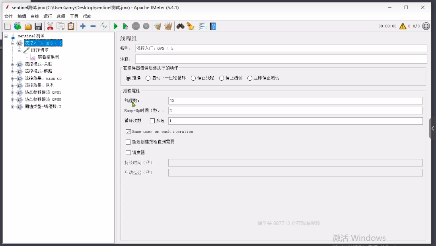
Task: Open the 帮助 menu
Action: [x=87, y=16]
